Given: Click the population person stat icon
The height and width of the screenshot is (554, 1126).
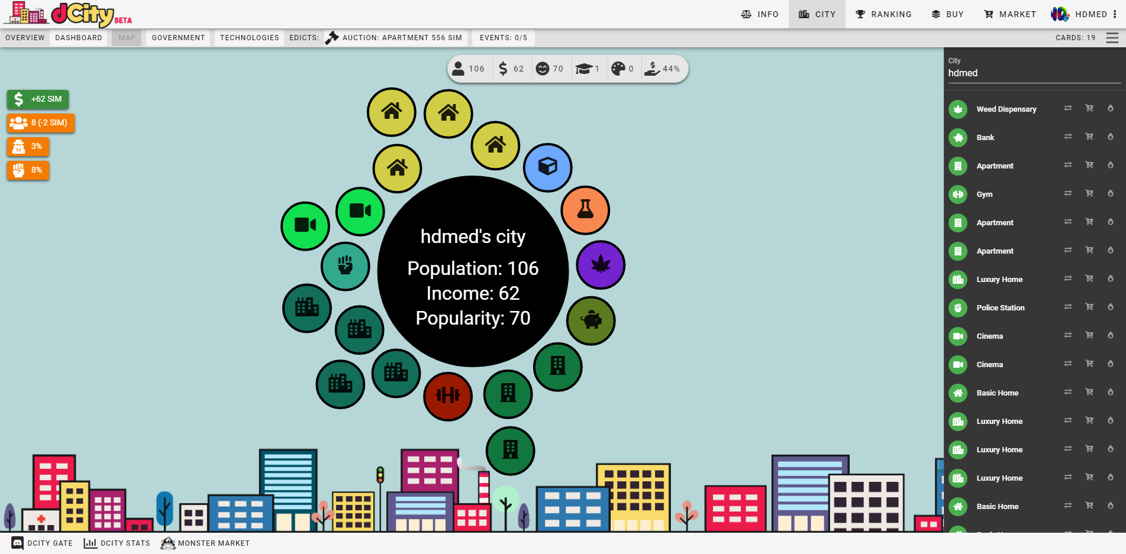Looking at the screenshot, I should click(459, 69).
